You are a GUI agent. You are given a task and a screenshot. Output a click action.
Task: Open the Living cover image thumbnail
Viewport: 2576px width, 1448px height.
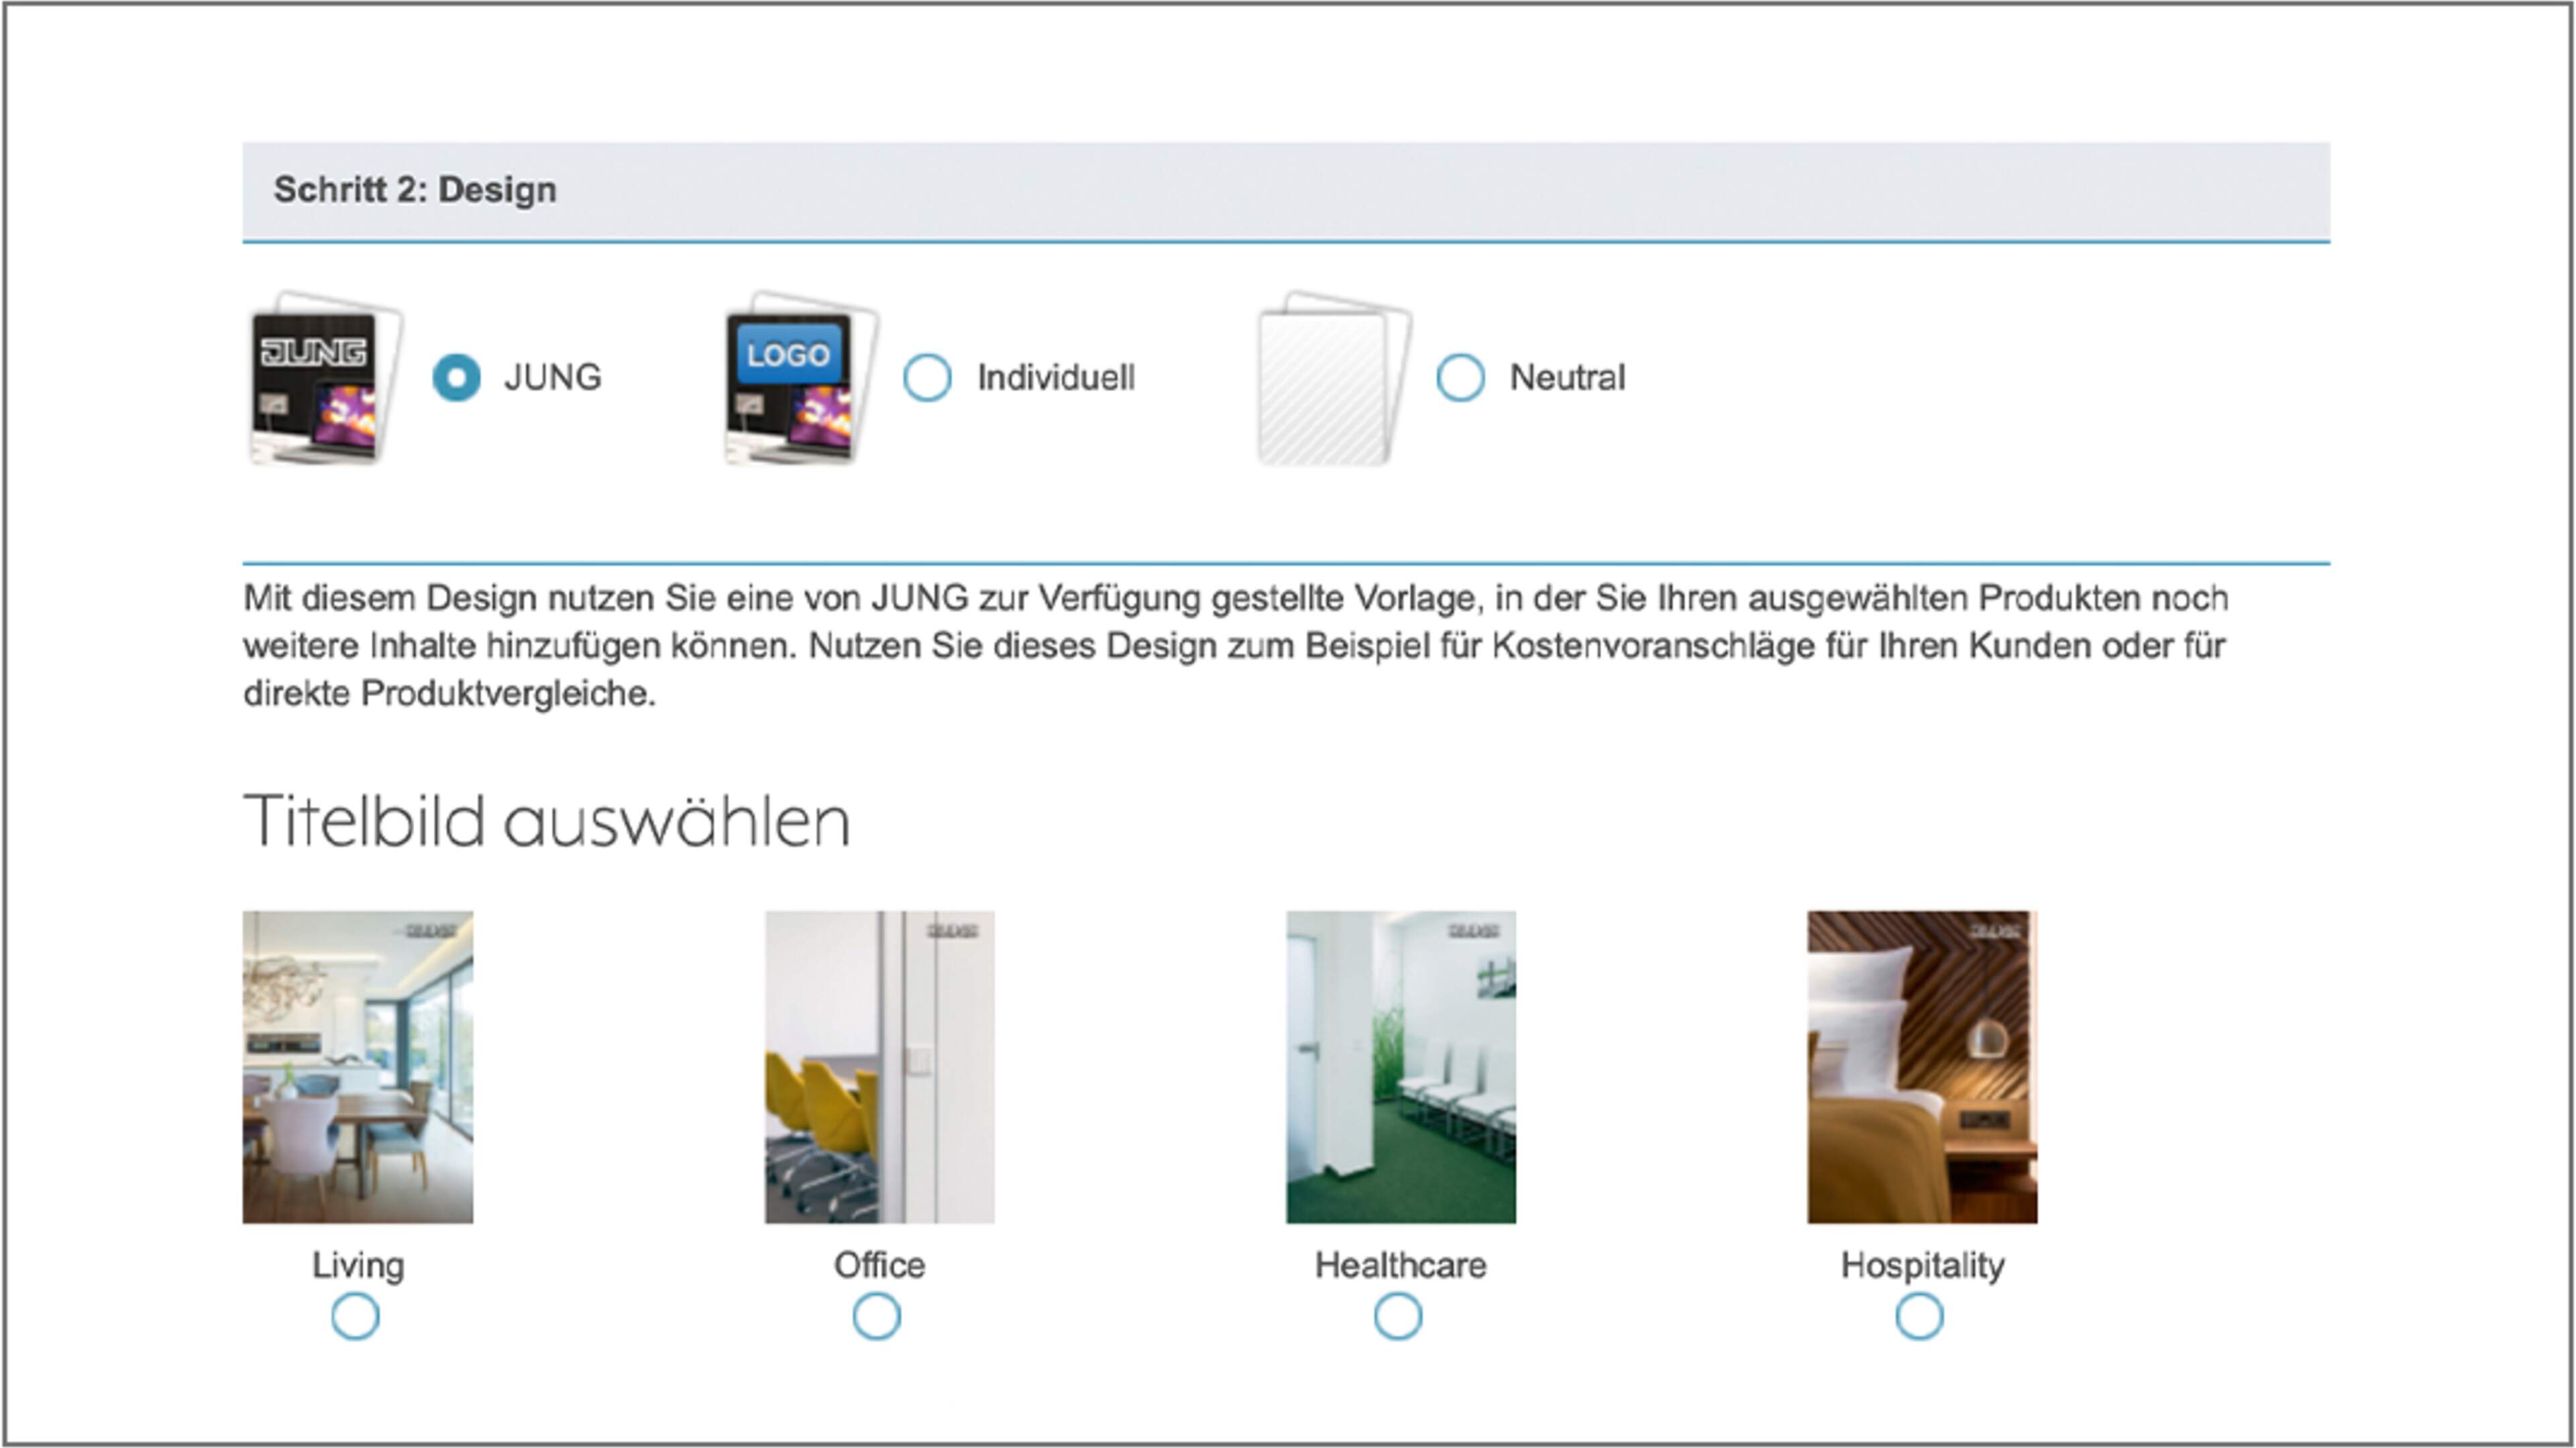(x=358, y=1067)
